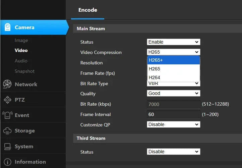Screen dimensions: 242x168
Task: Click the Bit Rate kbps field
Action: pyautogui.click(x=174, y=104)
